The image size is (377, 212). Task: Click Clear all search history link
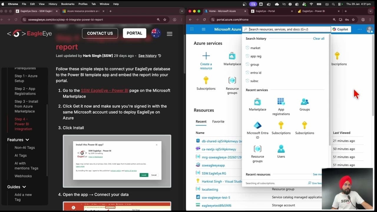(x=318, y=39)
